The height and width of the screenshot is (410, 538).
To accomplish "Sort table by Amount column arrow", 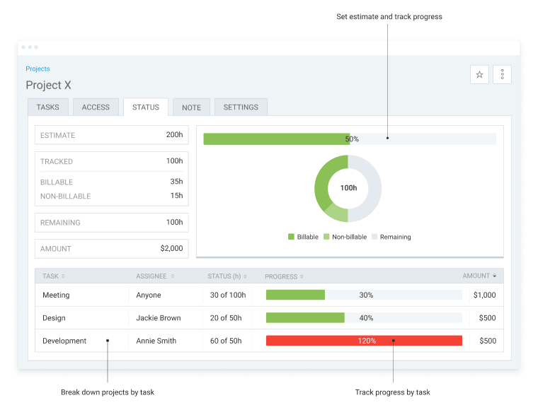I will pyautogui.click(x=494, y=276).
